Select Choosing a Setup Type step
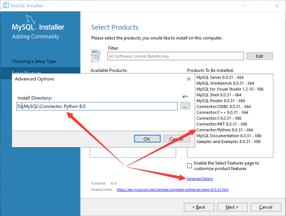The width and height of the screenshot is (286, 216). coord(34,61)
